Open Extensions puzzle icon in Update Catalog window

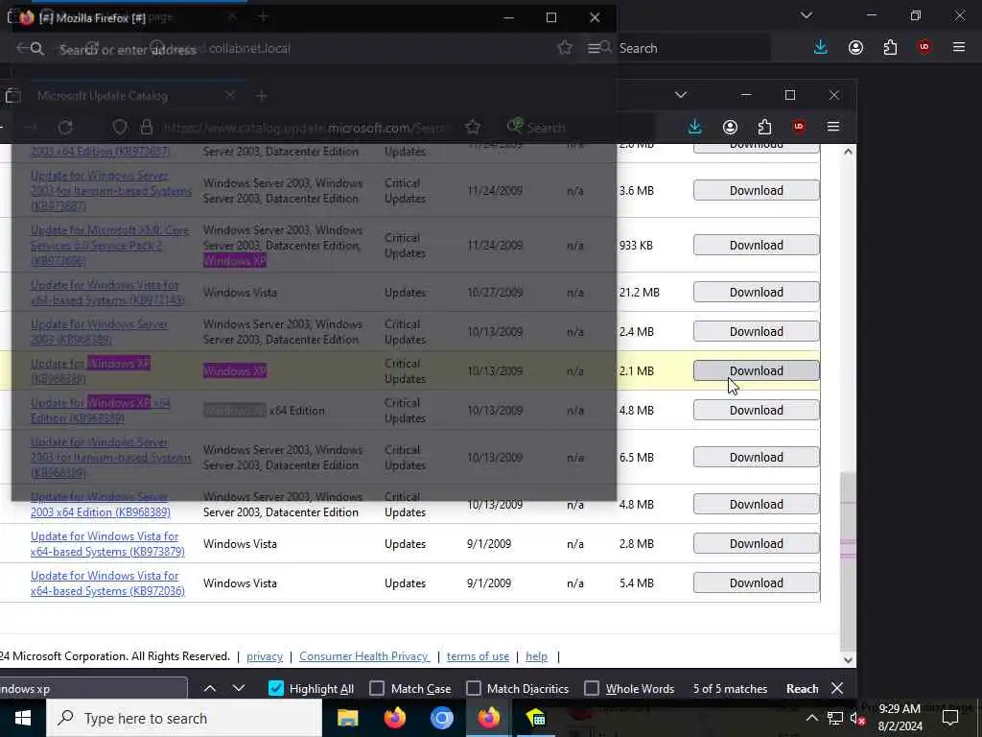[764, 128]
